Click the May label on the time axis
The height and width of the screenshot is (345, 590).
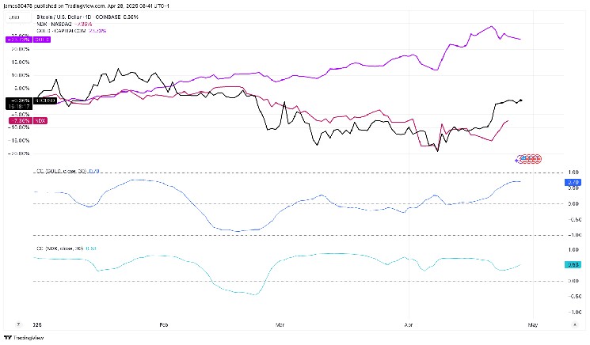532,324
